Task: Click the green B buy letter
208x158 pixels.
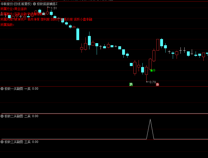Action: point(154,70)
